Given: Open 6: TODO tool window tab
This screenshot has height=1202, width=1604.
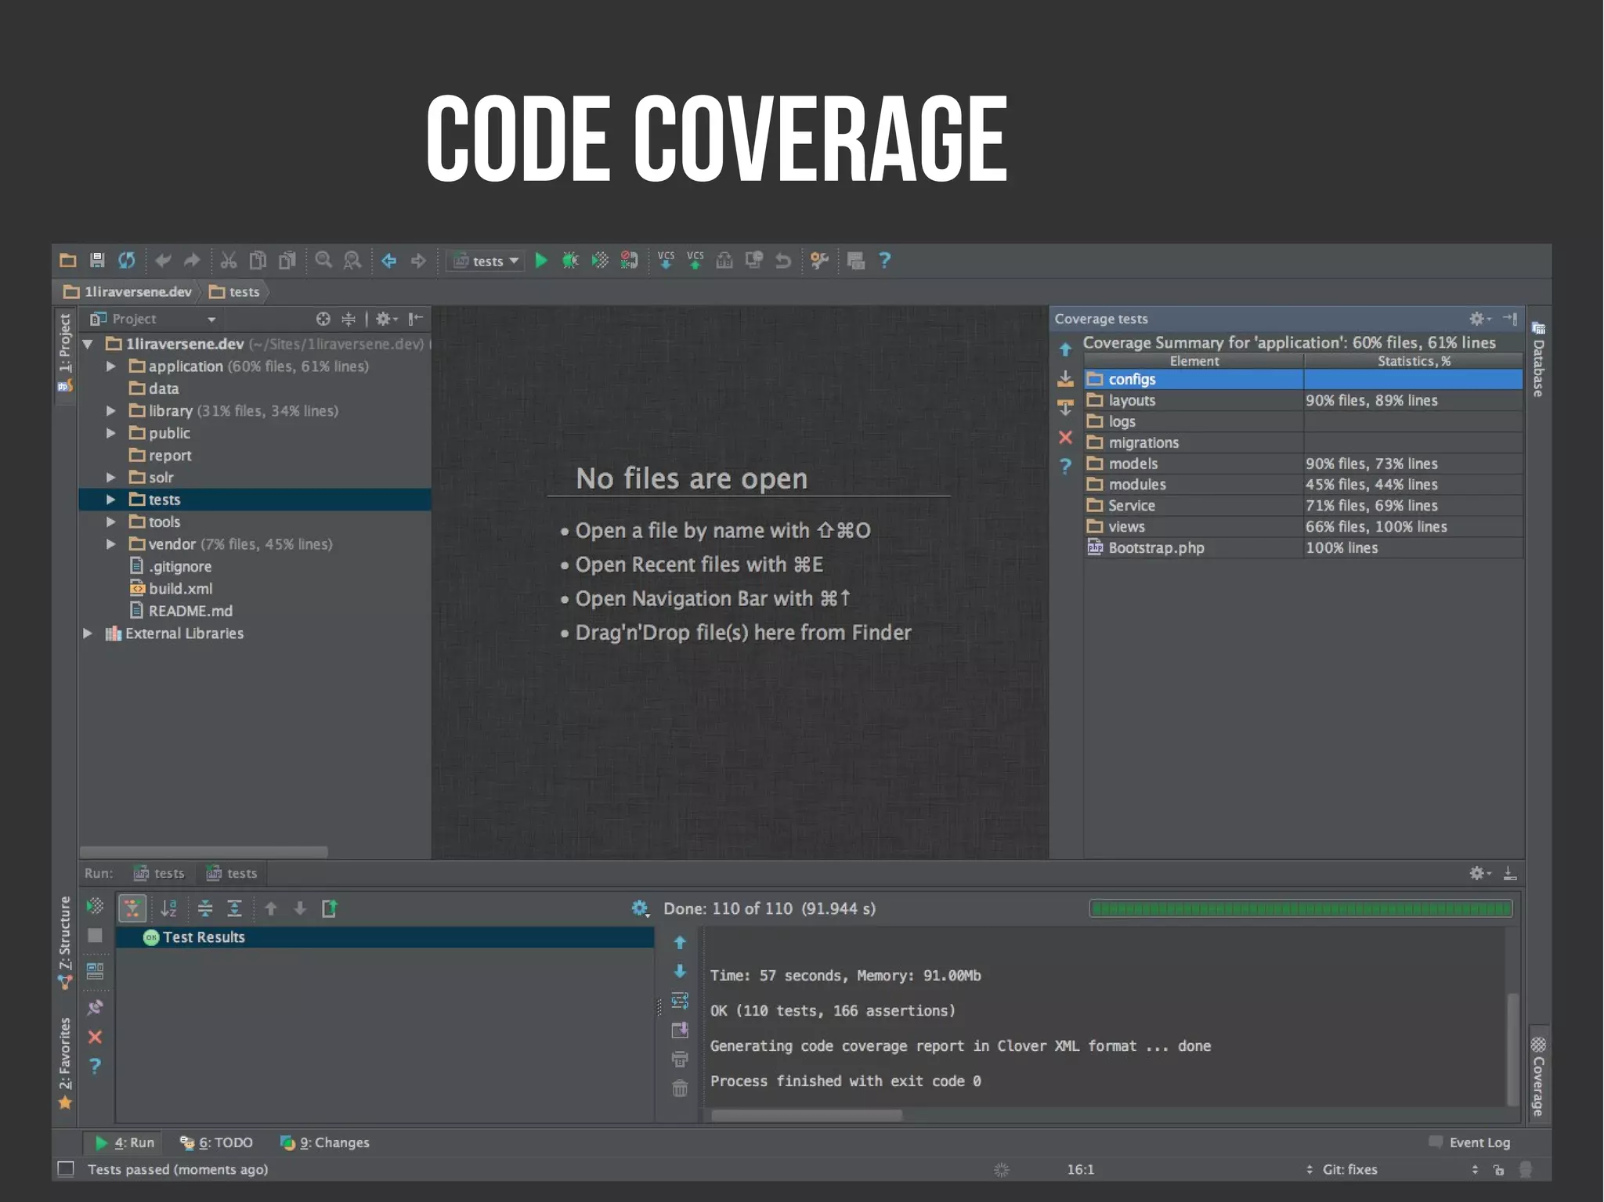Looking at the screenshot, I should (216, 1142).
